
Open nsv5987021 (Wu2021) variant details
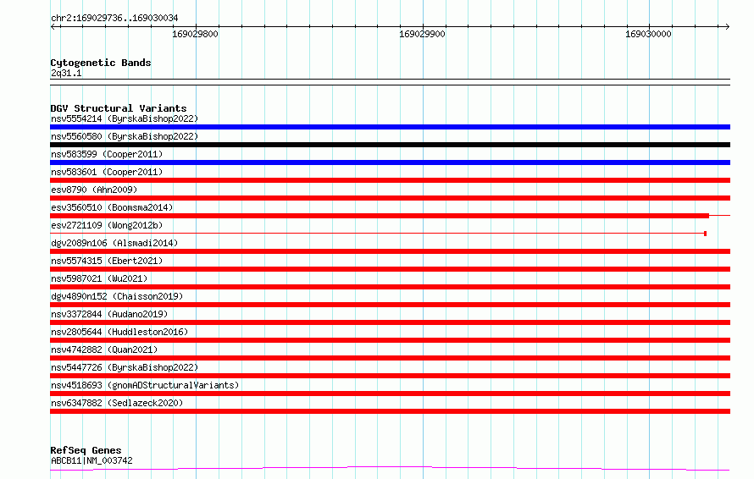tap(99, 278)
